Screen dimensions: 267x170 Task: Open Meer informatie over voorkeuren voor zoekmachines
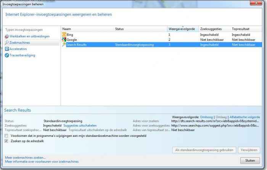[x=42, y=162]
